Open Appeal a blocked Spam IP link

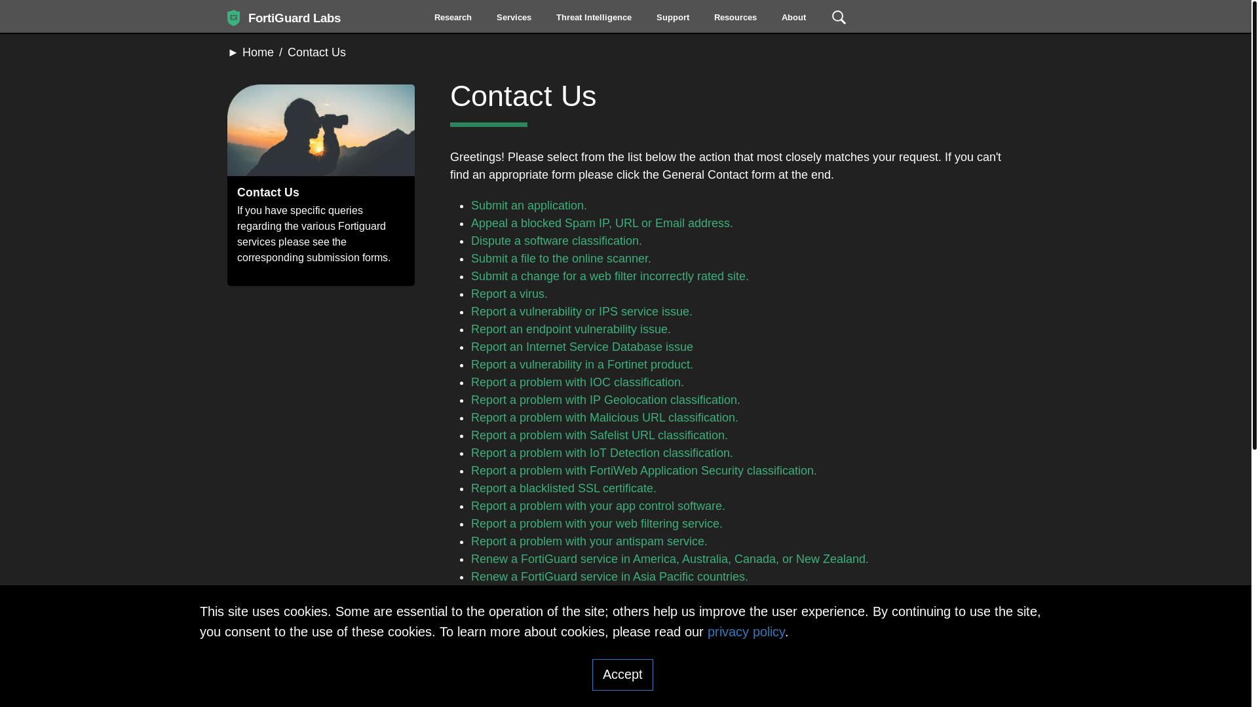coord(601,223)
